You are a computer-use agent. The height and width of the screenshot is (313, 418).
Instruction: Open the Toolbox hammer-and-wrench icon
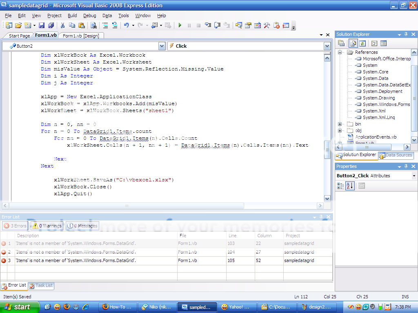pyautogui.click(x=267, y=25)
